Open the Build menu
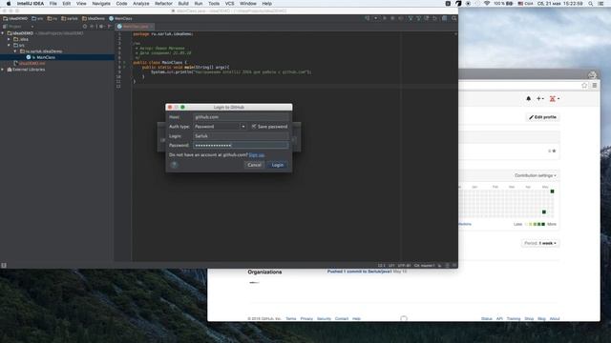 tap(183, 4)
